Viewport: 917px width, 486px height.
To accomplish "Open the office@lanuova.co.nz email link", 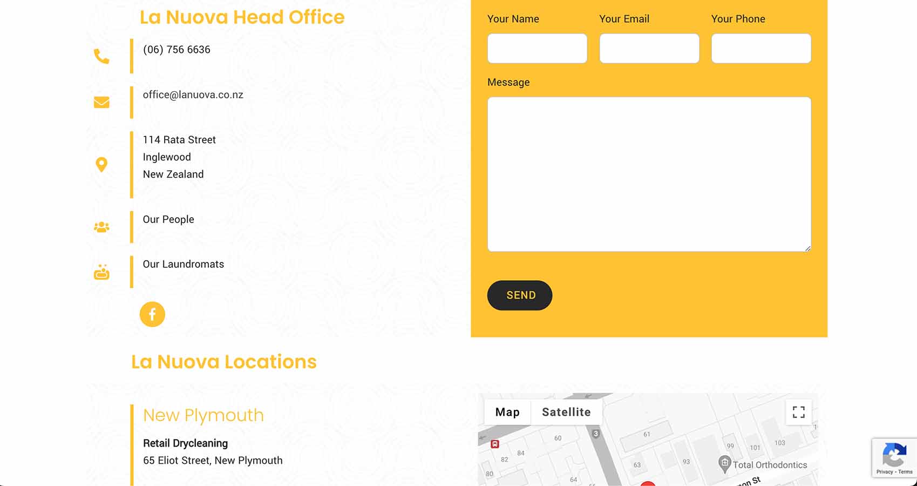I will pos(193,94).
